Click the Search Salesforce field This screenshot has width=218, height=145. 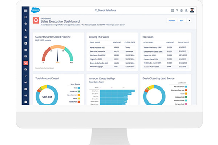[x=109, y=11]
